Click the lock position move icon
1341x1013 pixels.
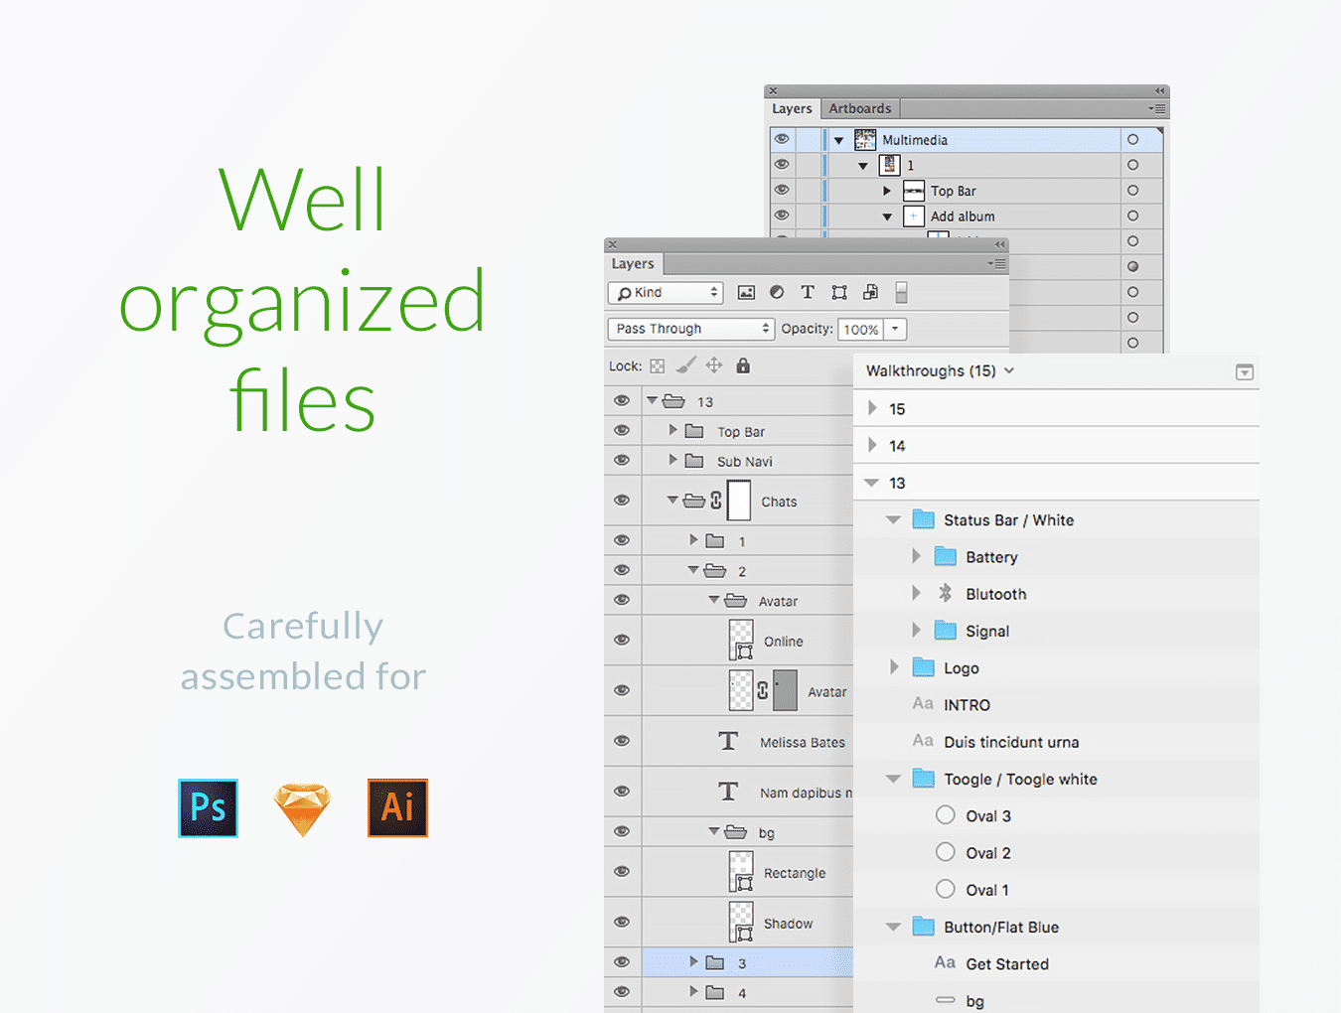coord(714,365)
